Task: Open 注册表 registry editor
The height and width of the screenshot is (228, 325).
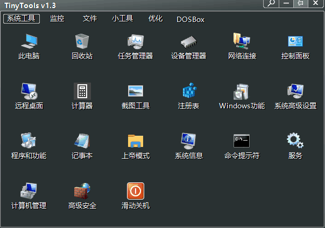Action: [188, 91]
